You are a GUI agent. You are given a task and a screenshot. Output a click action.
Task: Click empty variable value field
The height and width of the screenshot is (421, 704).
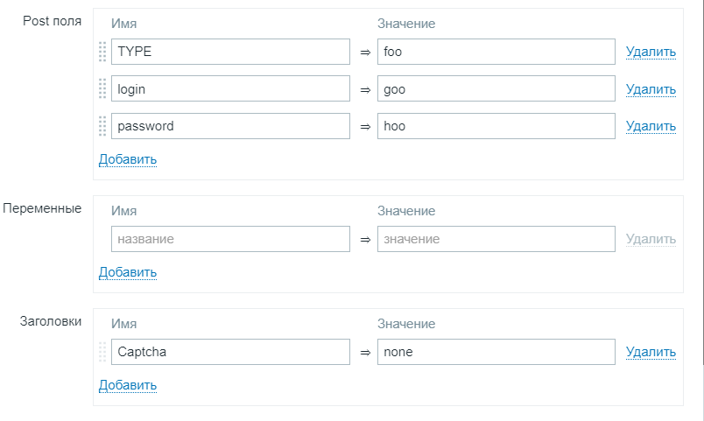click(496, 239)
